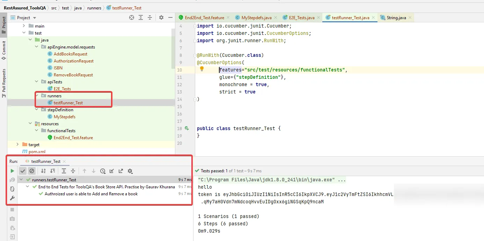Expand all test results in Run panel
Image resolution: width=484 pixels, height=241 pixels.
[64, 171]
